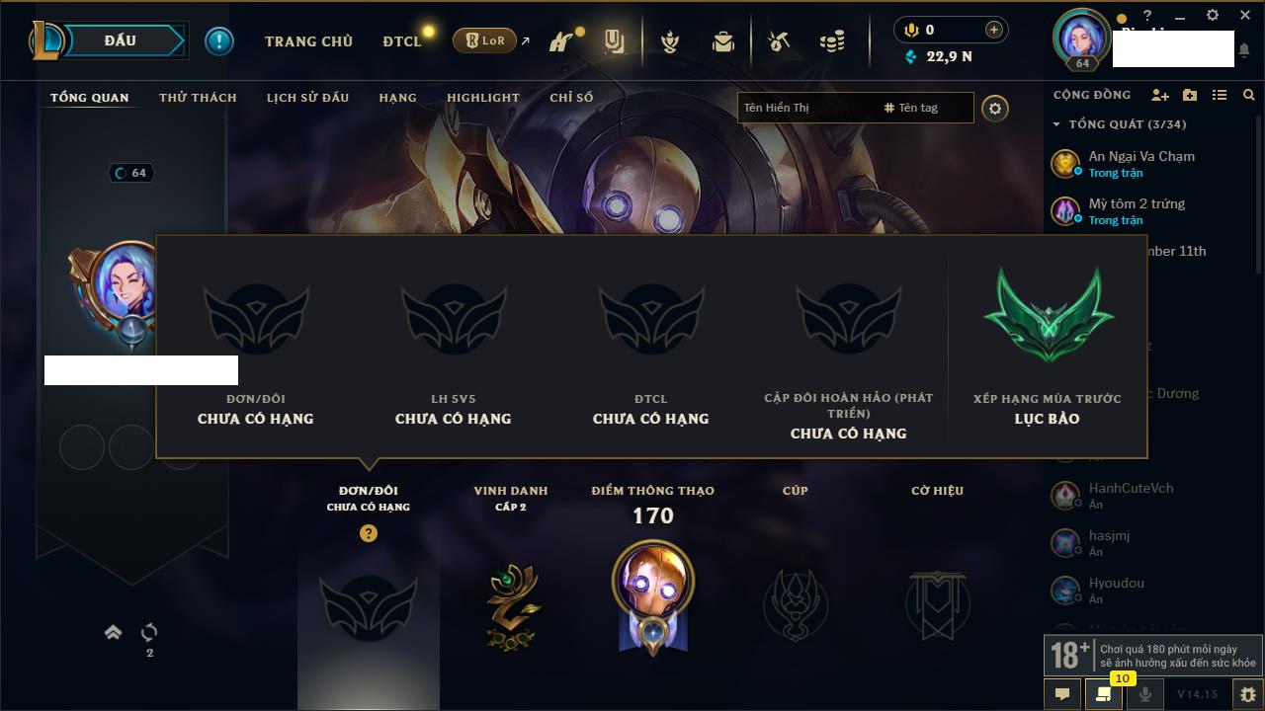Toggle the microphone mute button

[x=1144, y=694]
